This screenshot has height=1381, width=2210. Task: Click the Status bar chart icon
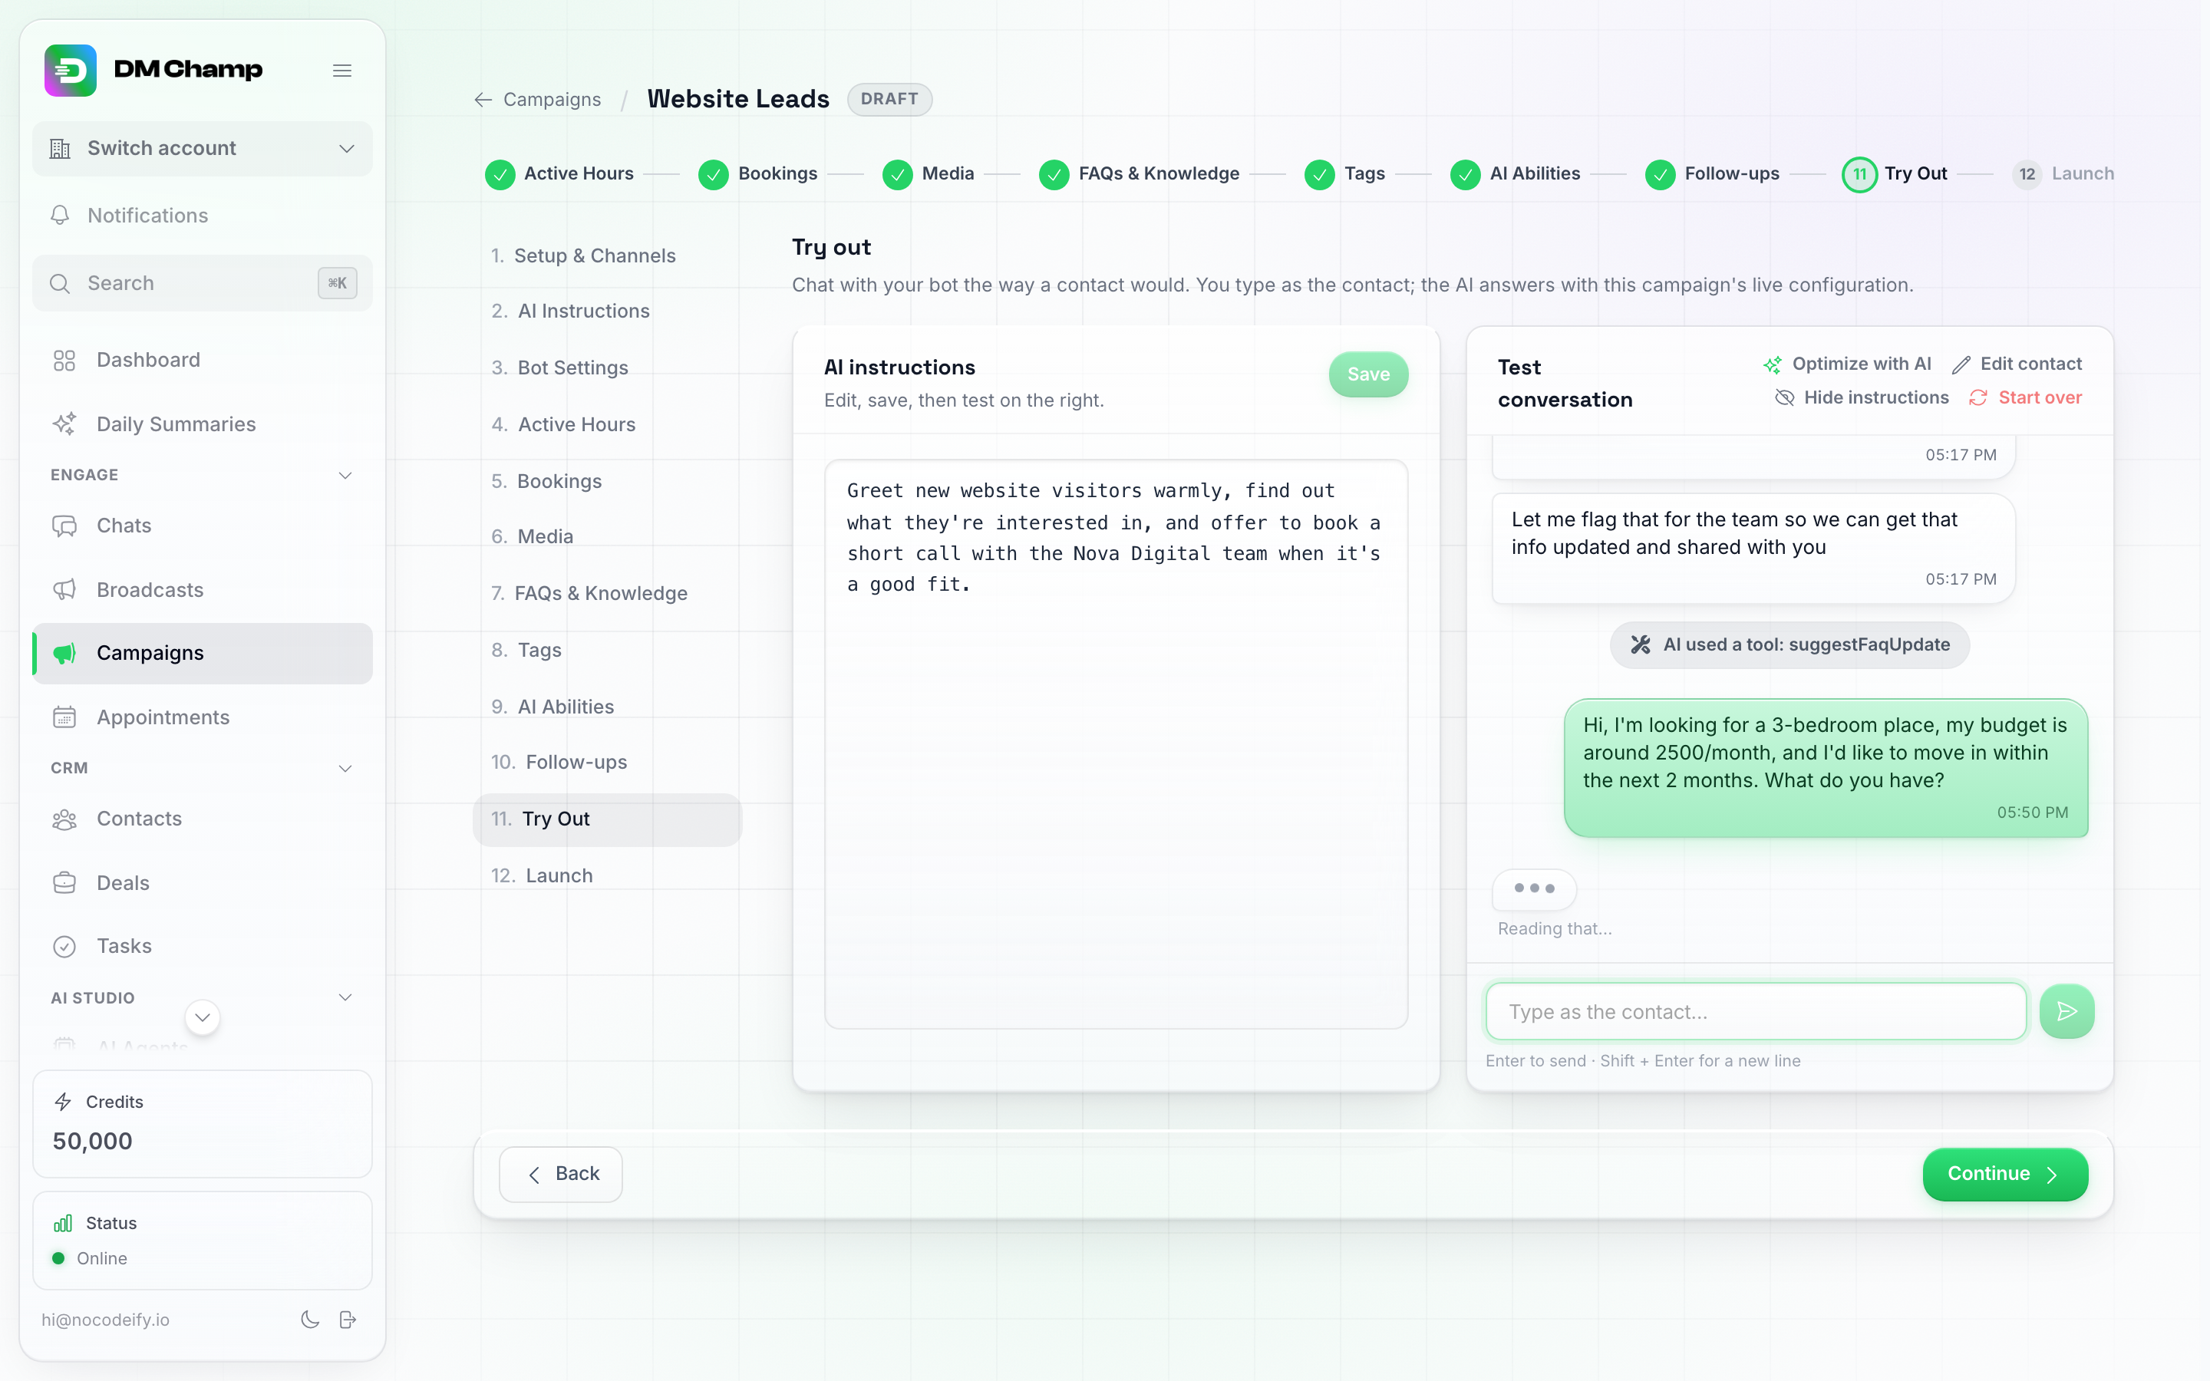click(63, 1223)
